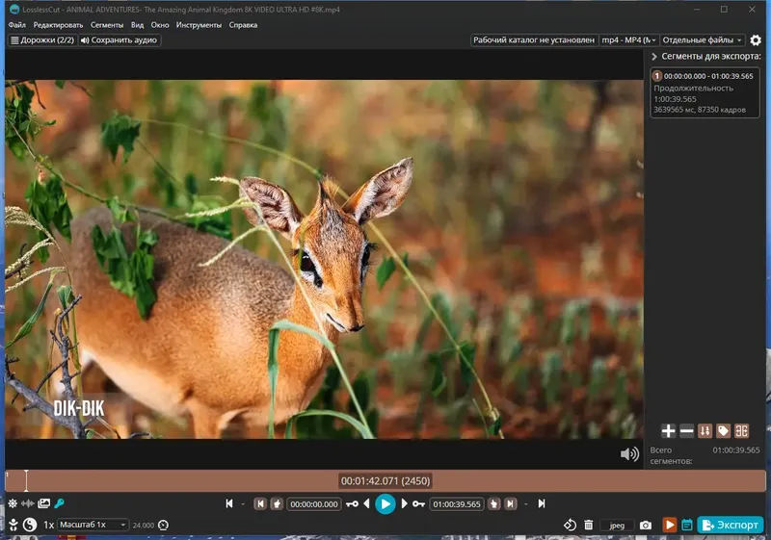771x540 pixels.
Task: Click the segment tag label icon
Action: [x=723, y=431]
